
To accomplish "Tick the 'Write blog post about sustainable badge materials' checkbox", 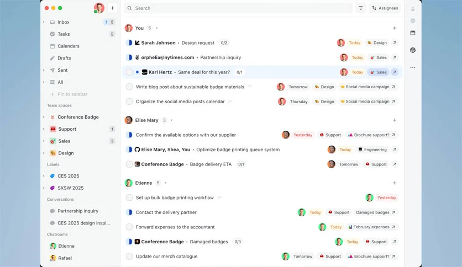I will [x=129, y=87].
